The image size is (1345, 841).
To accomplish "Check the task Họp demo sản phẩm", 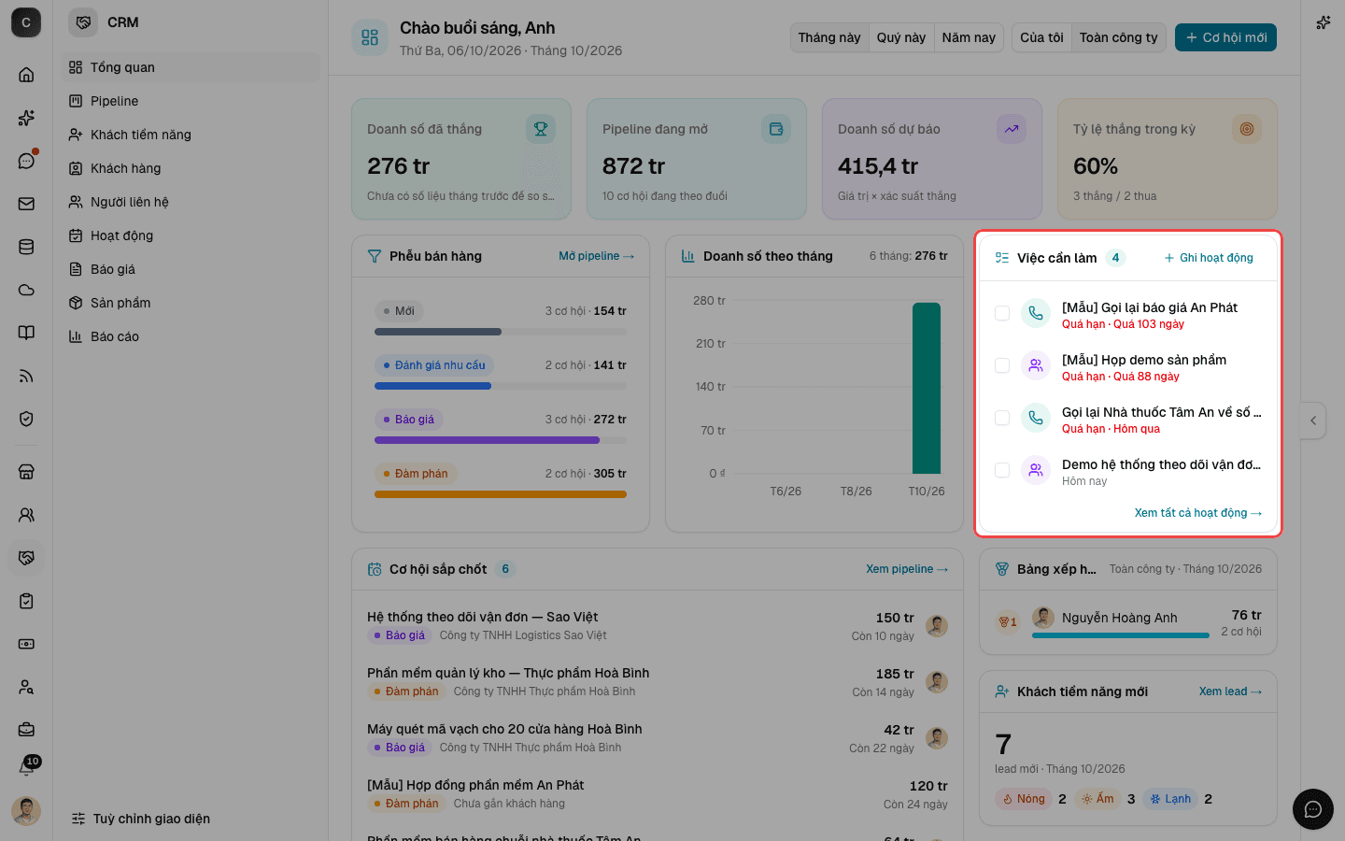I will [1002, 365].
